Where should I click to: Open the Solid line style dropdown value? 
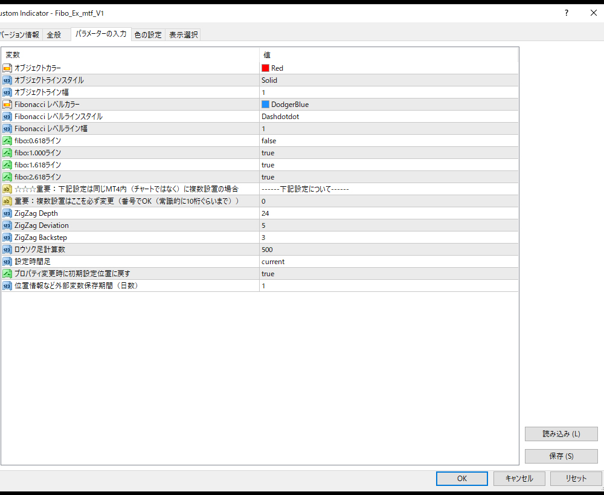[388, 80]
